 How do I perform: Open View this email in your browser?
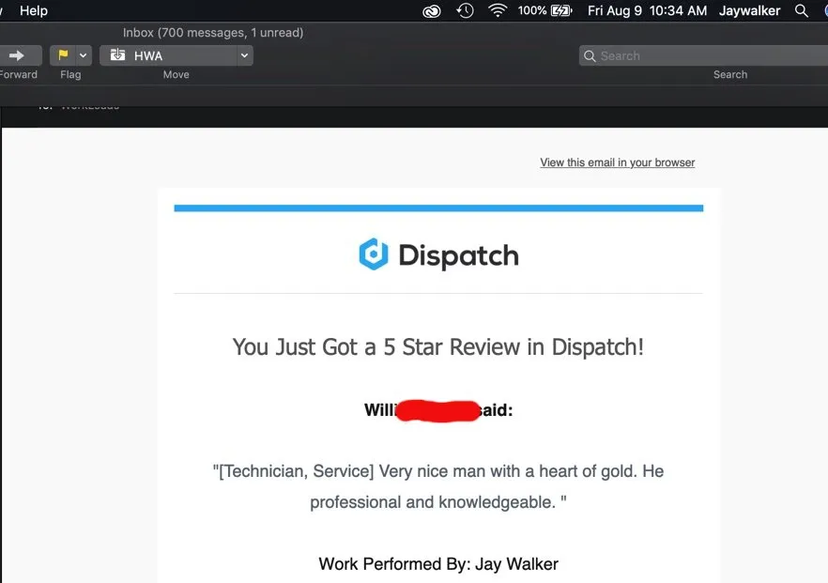[x=617, y=162]
